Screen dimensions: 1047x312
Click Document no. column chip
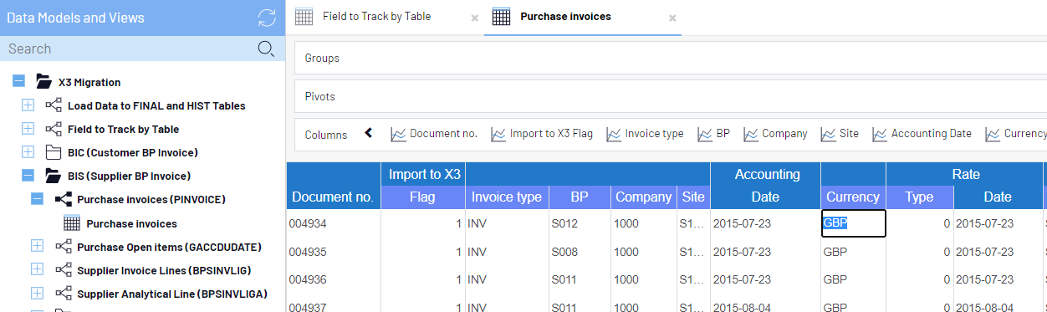pos(434,133)
